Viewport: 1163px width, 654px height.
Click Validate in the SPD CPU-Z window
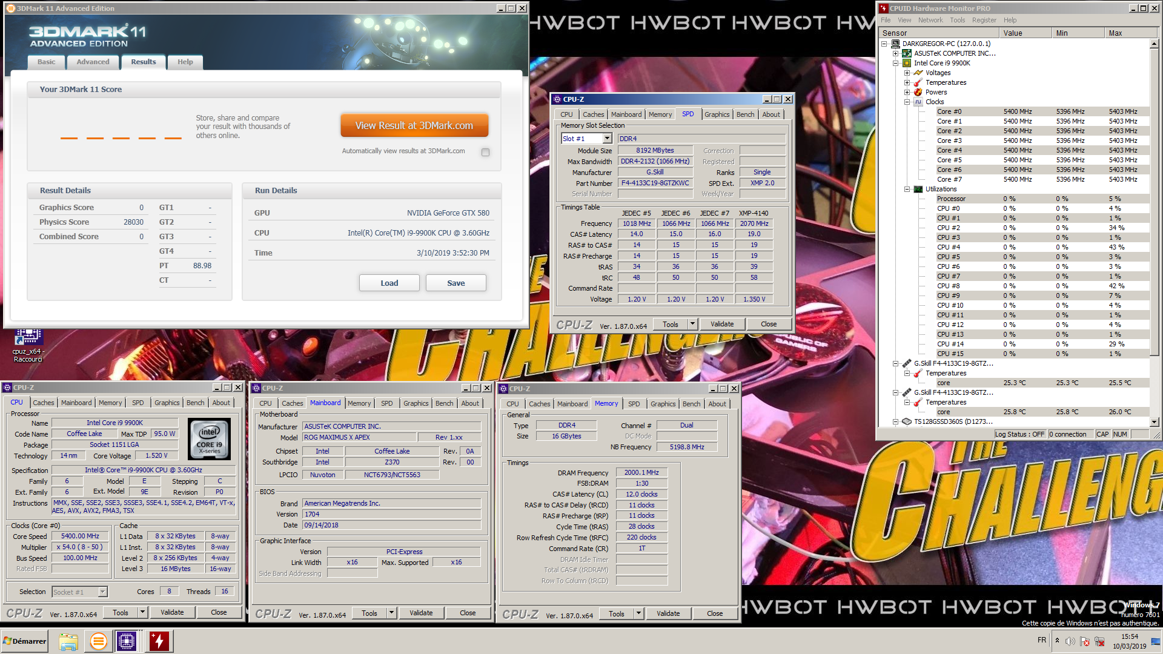[722, 324]
